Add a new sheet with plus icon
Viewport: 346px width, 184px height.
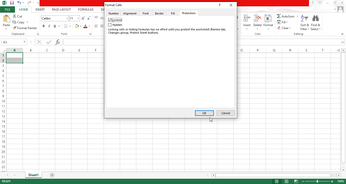(52, 175)
